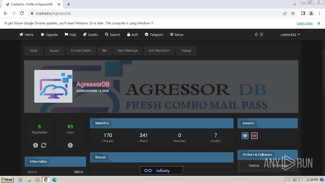Open the Credits menu item
The image size is (325, 183).
point(91,35)
